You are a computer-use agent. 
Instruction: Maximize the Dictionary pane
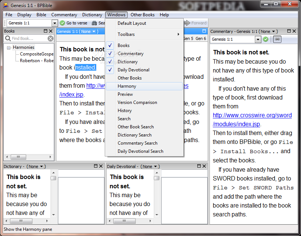(x=96, y=166)
